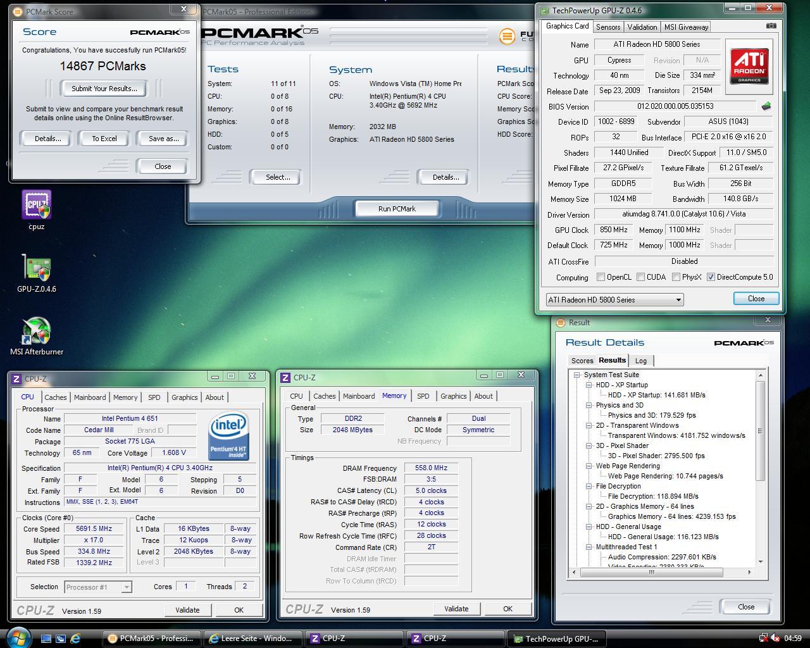Image resolution: width=810 pixels, height=648 pixels.
Task: Click the orange Futuremark logo icon
Action: pos(507,36)
